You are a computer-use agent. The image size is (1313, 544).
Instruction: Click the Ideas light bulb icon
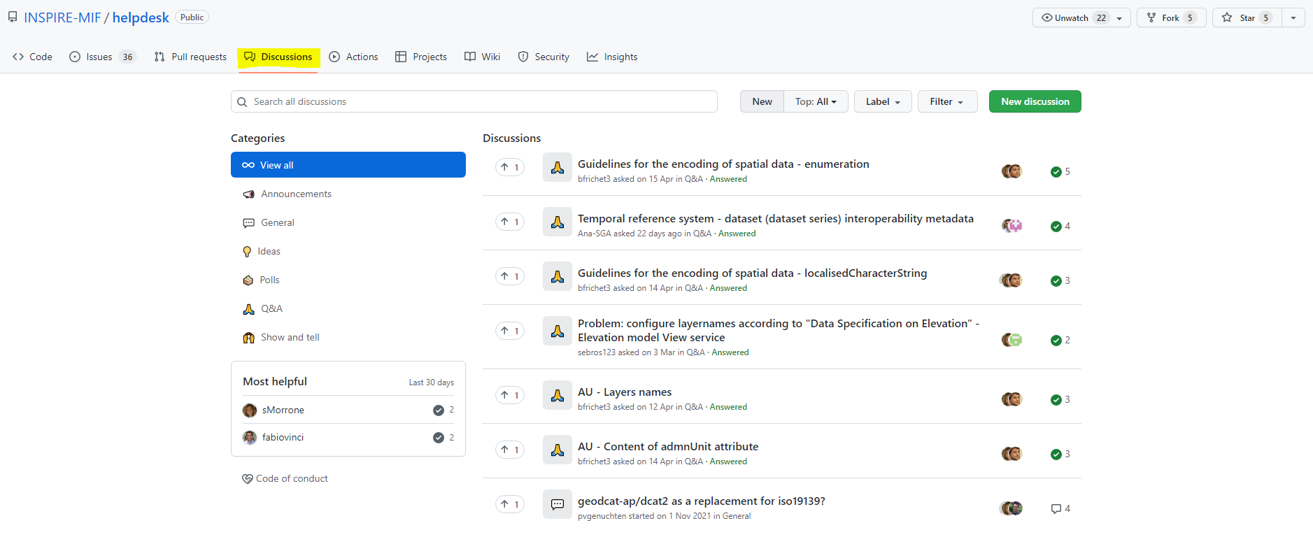point(247,252)
